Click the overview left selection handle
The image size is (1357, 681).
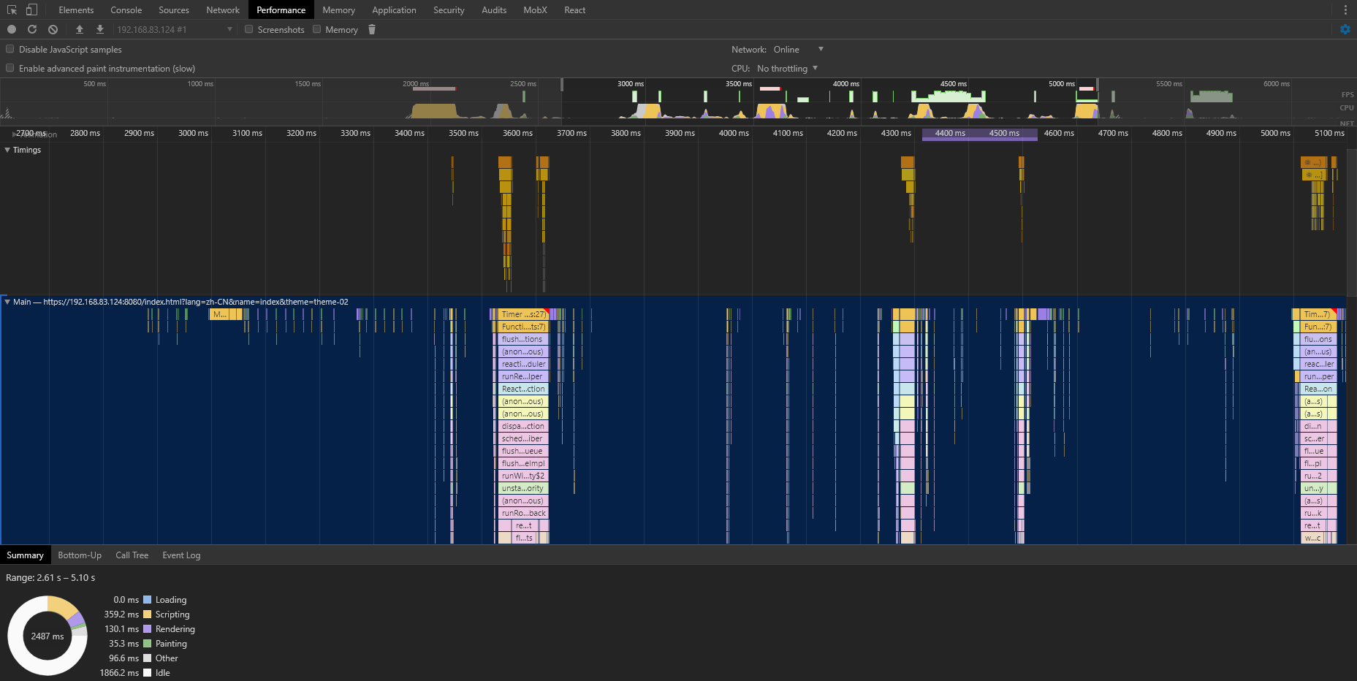[x=561, y=85]
